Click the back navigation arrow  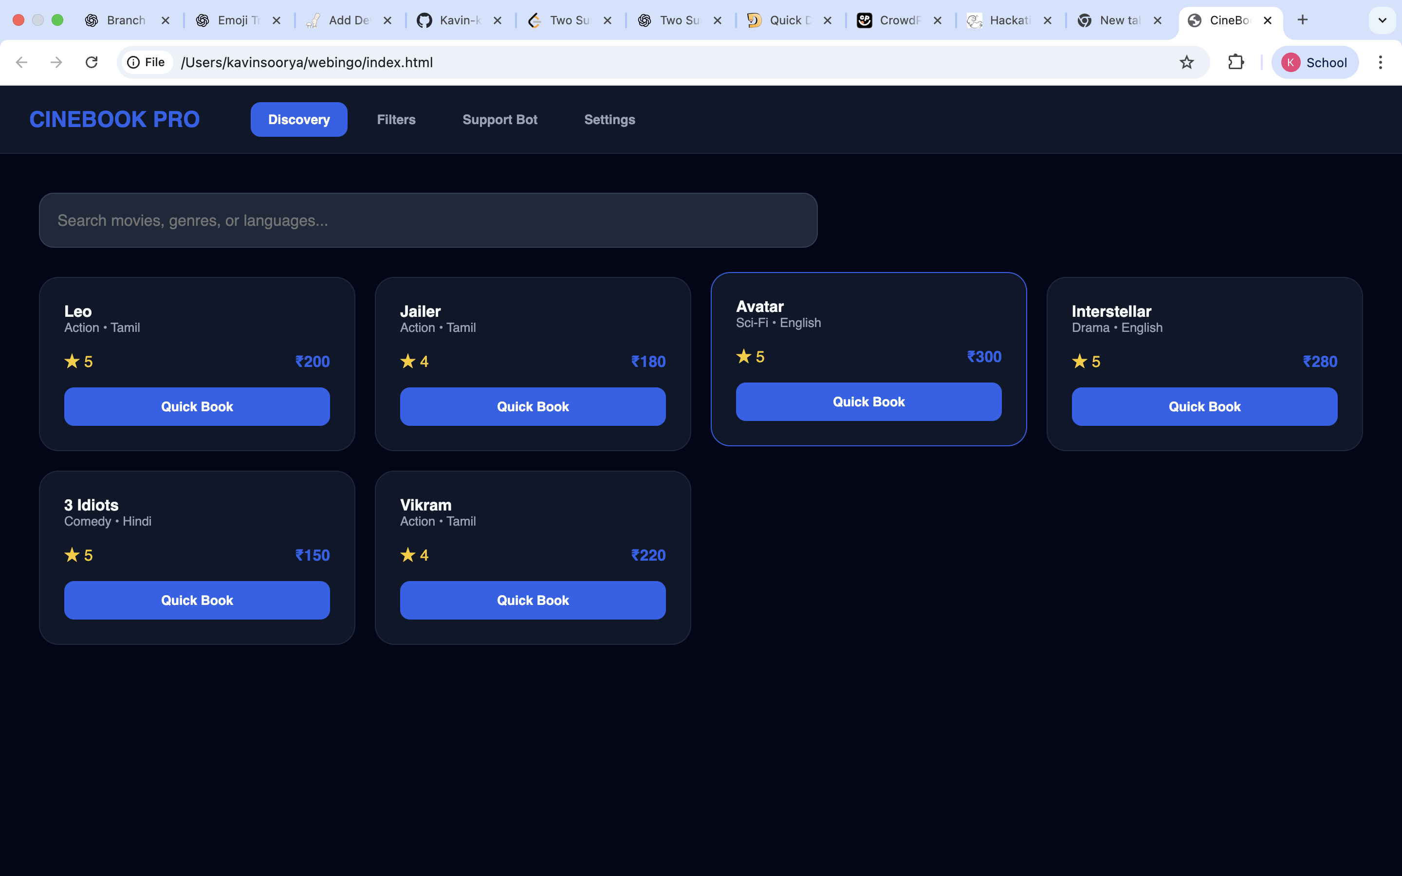click(x=21, y=62)
